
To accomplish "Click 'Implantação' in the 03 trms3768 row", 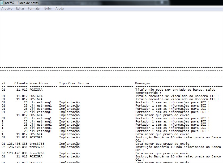I will (69, 153).
